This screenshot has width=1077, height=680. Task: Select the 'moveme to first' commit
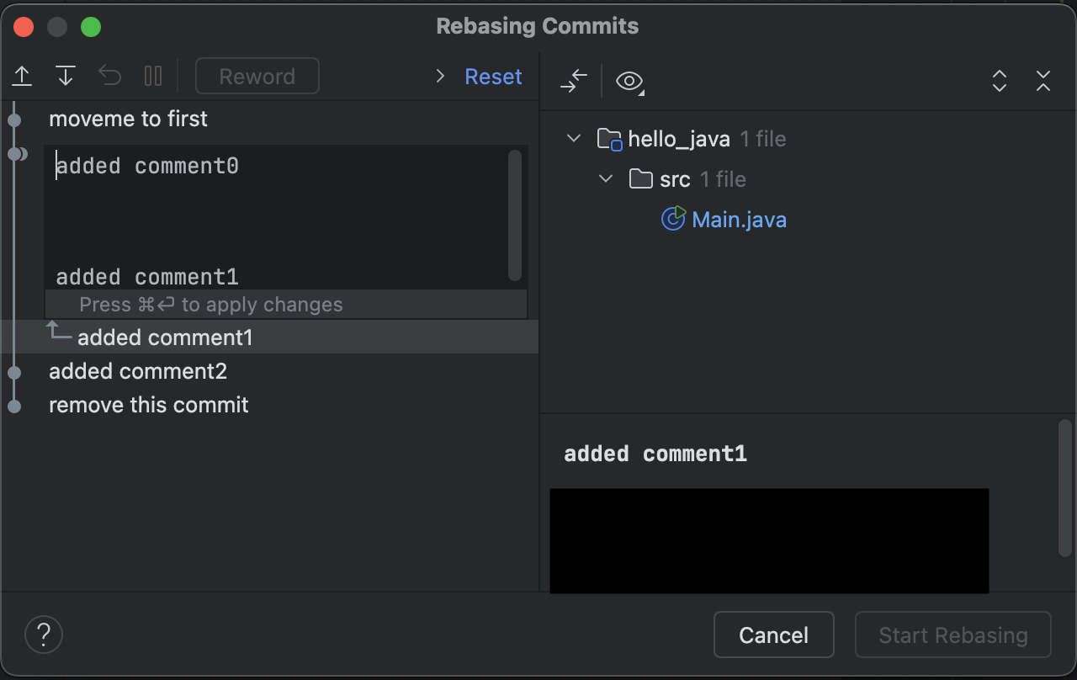click(x=128, y=119)
